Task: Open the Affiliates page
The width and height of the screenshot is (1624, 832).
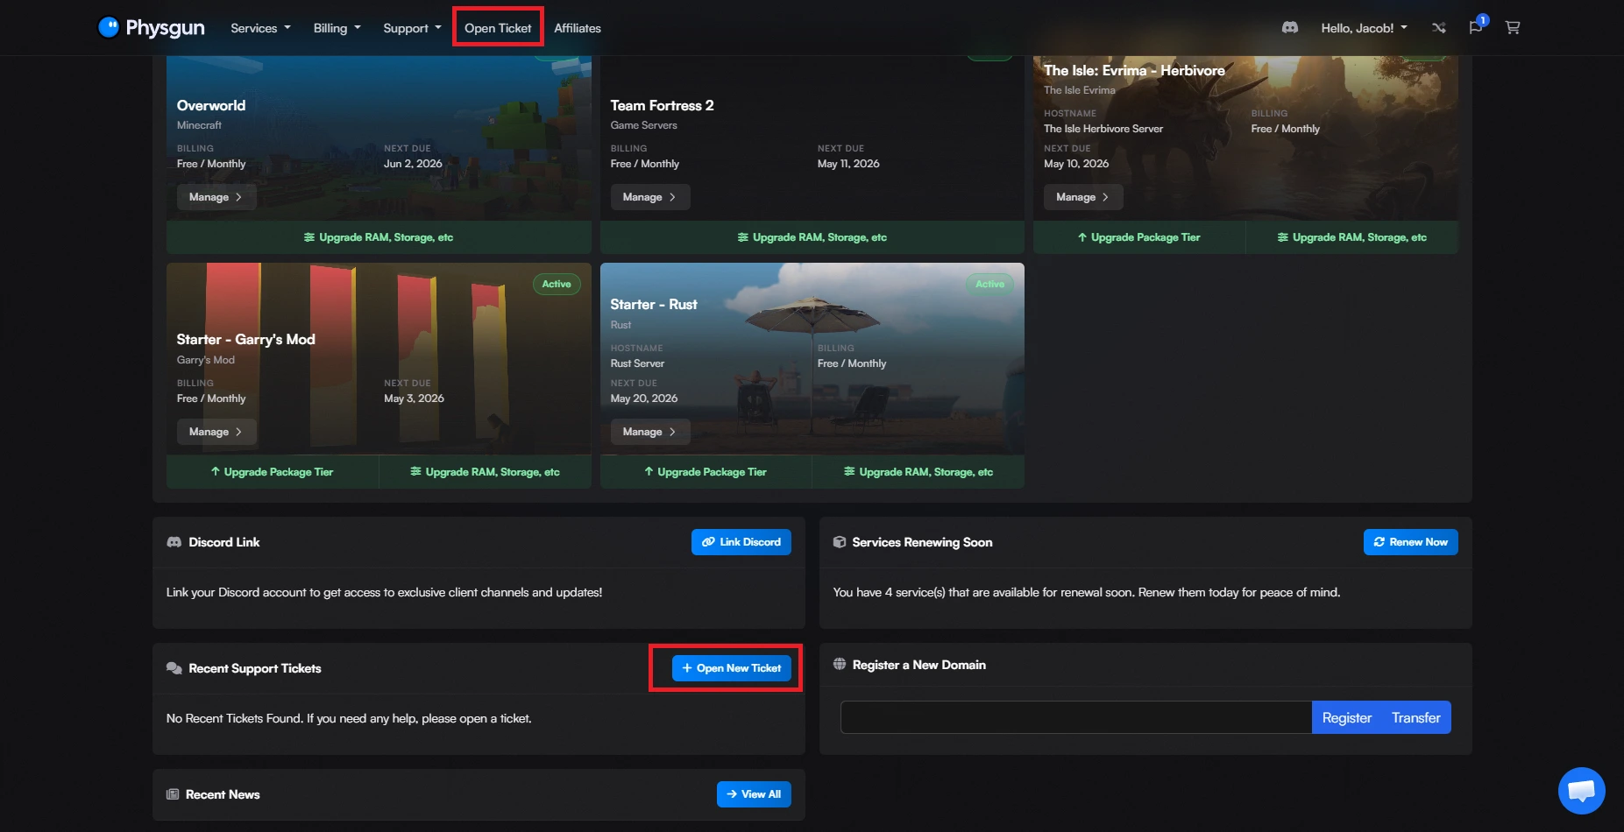Action: pos(578,28)
